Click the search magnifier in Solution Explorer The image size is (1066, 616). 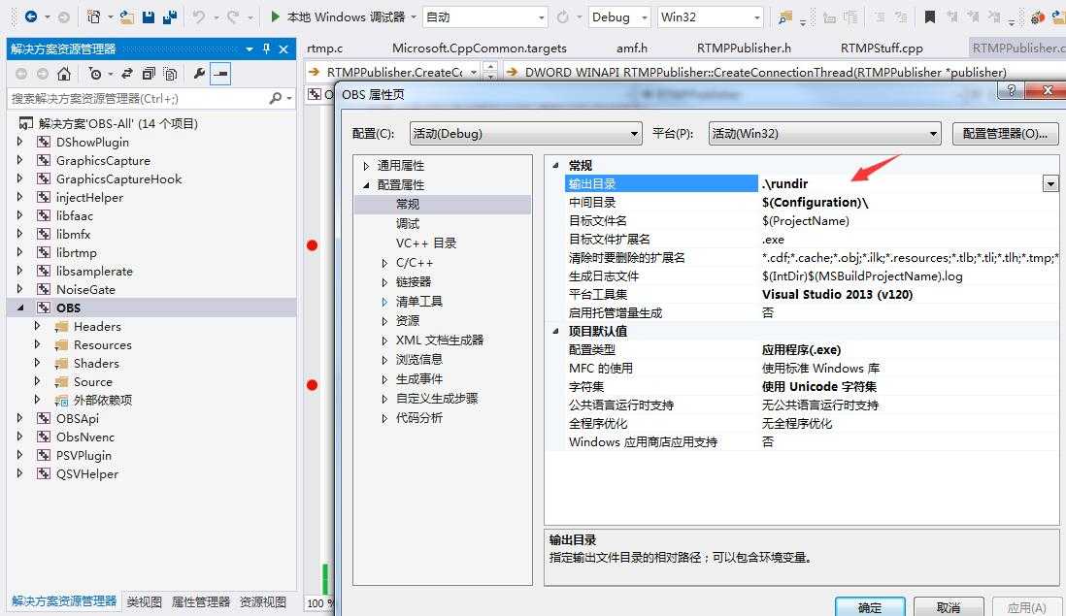pyautogui.click(x=276, y=99)
